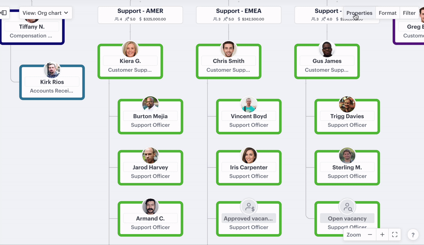Click Kiera G.'s profile photo

[130, 49]
